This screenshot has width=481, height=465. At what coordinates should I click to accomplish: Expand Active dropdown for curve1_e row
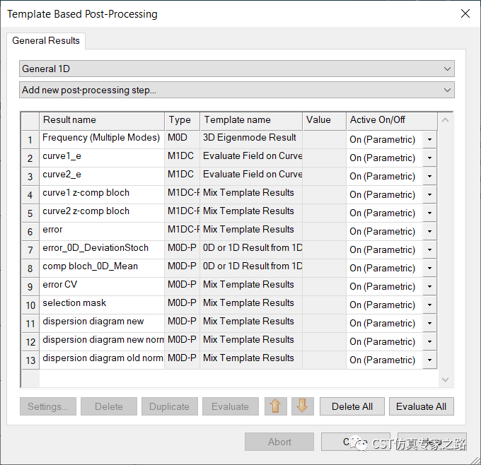429,158
